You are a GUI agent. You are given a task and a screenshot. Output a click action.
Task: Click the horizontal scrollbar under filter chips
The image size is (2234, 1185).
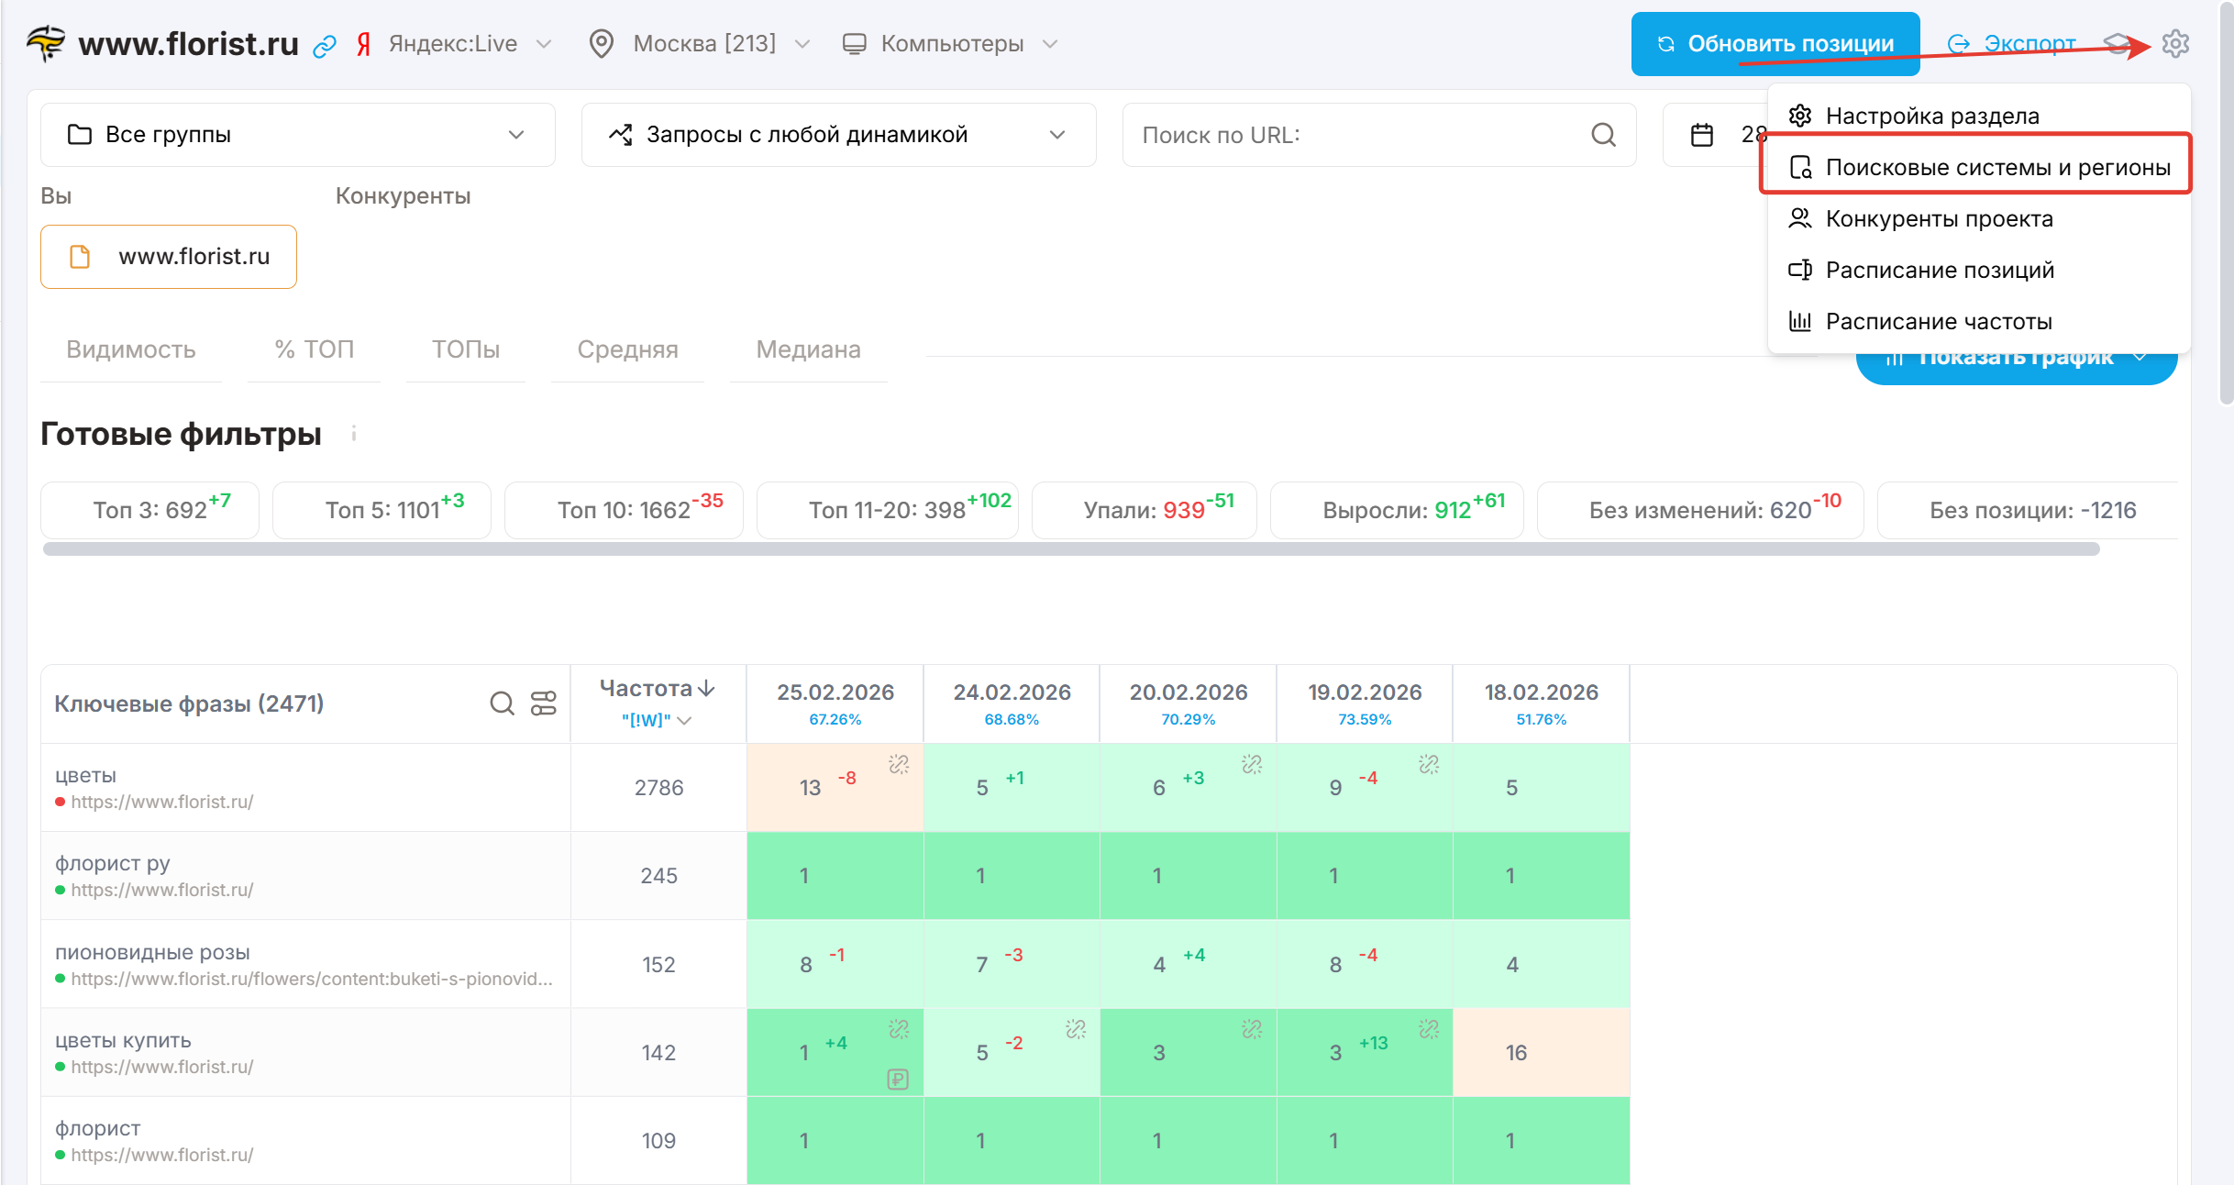1070,548
